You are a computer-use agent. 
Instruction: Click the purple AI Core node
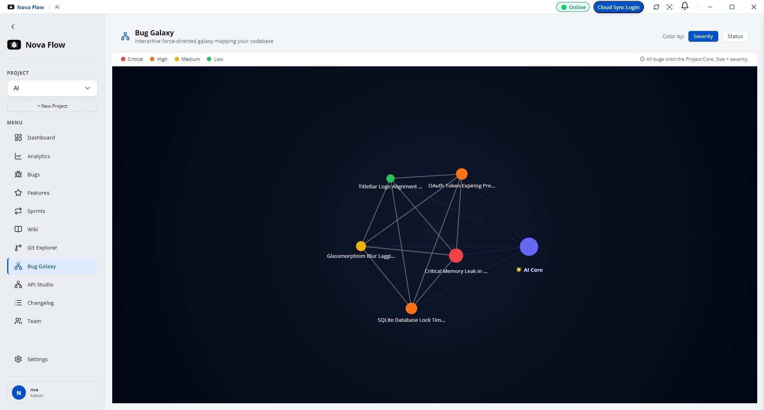[x=529, y=247]
